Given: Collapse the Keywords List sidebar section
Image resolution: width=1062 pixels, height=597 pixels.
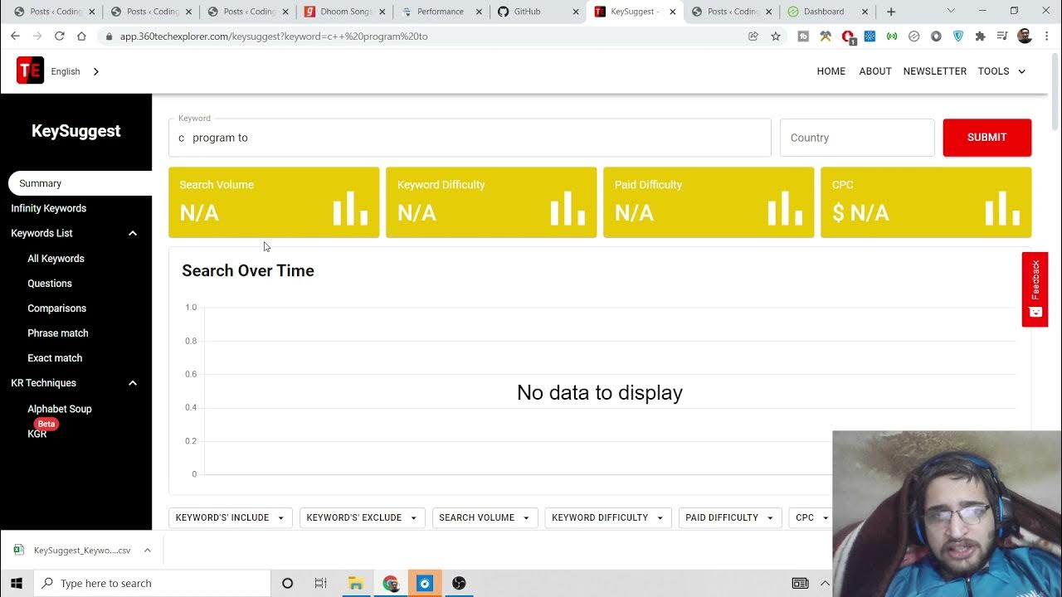Looking at the screenshot, I should 132,234.
